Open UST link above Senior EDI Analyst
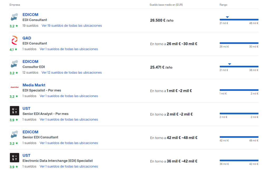 click(26, 109)
